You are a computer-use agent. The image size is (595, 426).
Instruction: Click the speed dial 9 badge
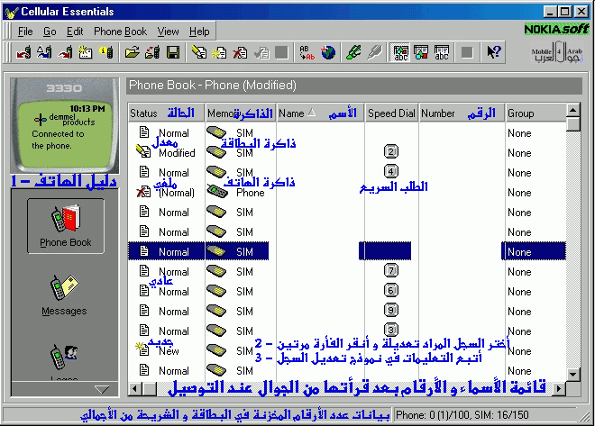(x=391, y=310)
